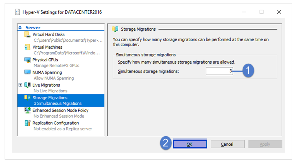Click the greyed Apply button
Viewport: 304px width, 168px height.
(x=265, y=144)
